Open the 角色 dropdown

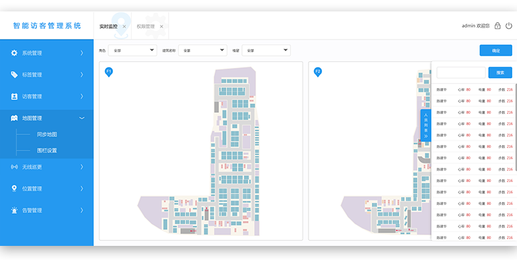(132, 50)
